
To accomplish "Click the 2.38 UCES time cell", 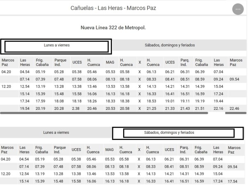I will pyautogui.click(x=76, y=108).
